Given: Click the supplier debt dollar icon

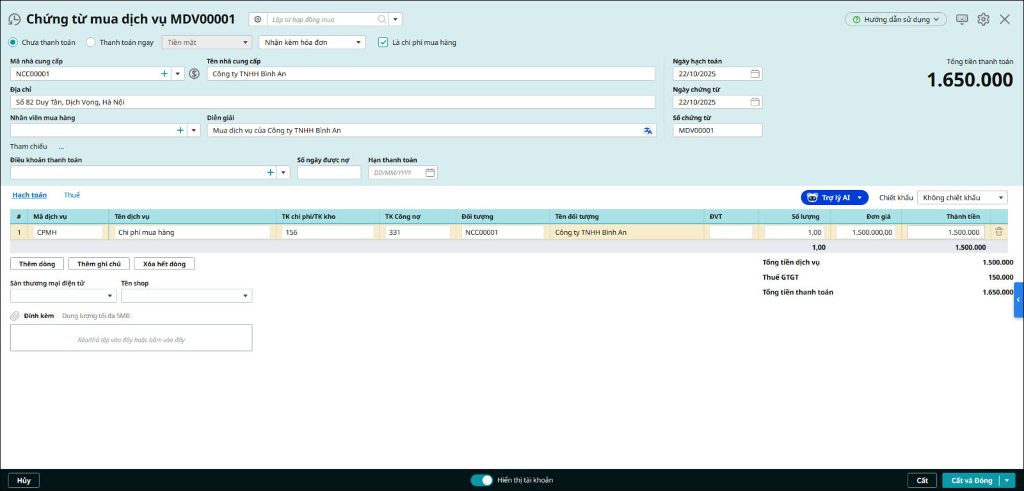Looking at the screenshot, I should [x=194, y=74].
